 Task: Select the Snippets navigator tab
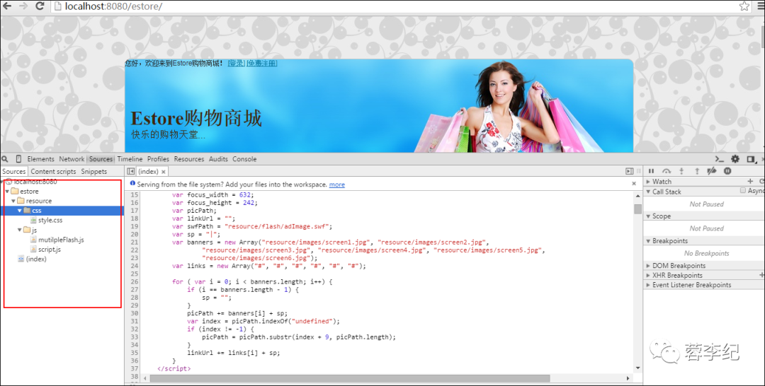coord(93,171)
